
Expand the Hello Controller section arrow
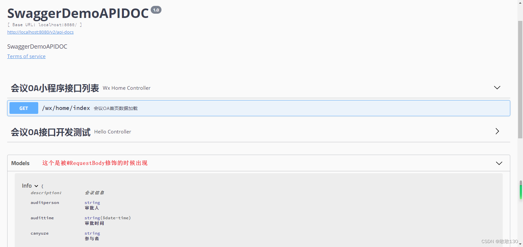(497, 131)
